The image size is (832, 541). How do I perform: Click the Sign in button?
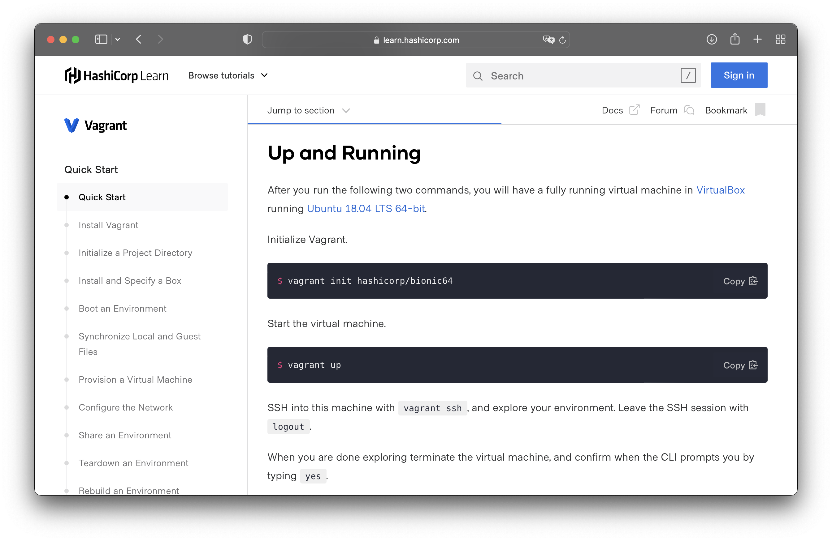(x=739, y=75)
